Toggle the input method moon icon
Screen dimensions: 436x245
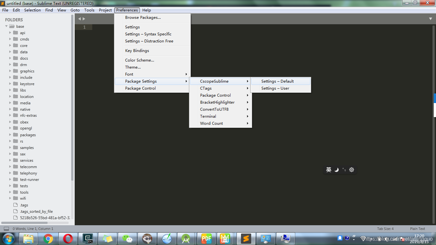(336, 170)
